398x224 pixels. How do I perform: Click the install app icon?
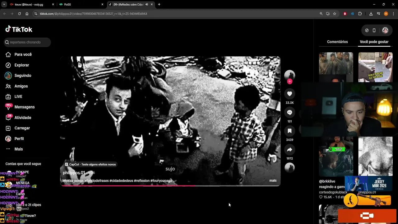[x=328, y=14]
